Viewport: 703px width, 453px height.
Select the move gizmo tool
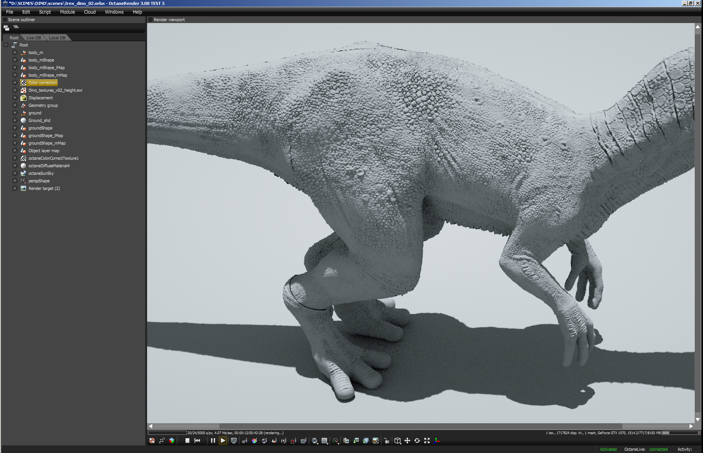[x=407, y=441]
